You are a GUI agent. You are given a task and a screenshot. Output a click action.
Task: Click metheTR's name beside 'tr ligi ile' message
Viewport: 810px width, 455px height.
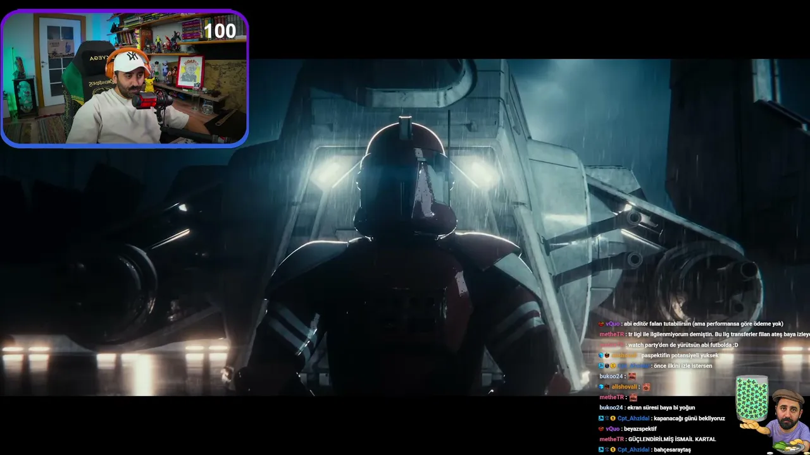[x=611, y=334]
